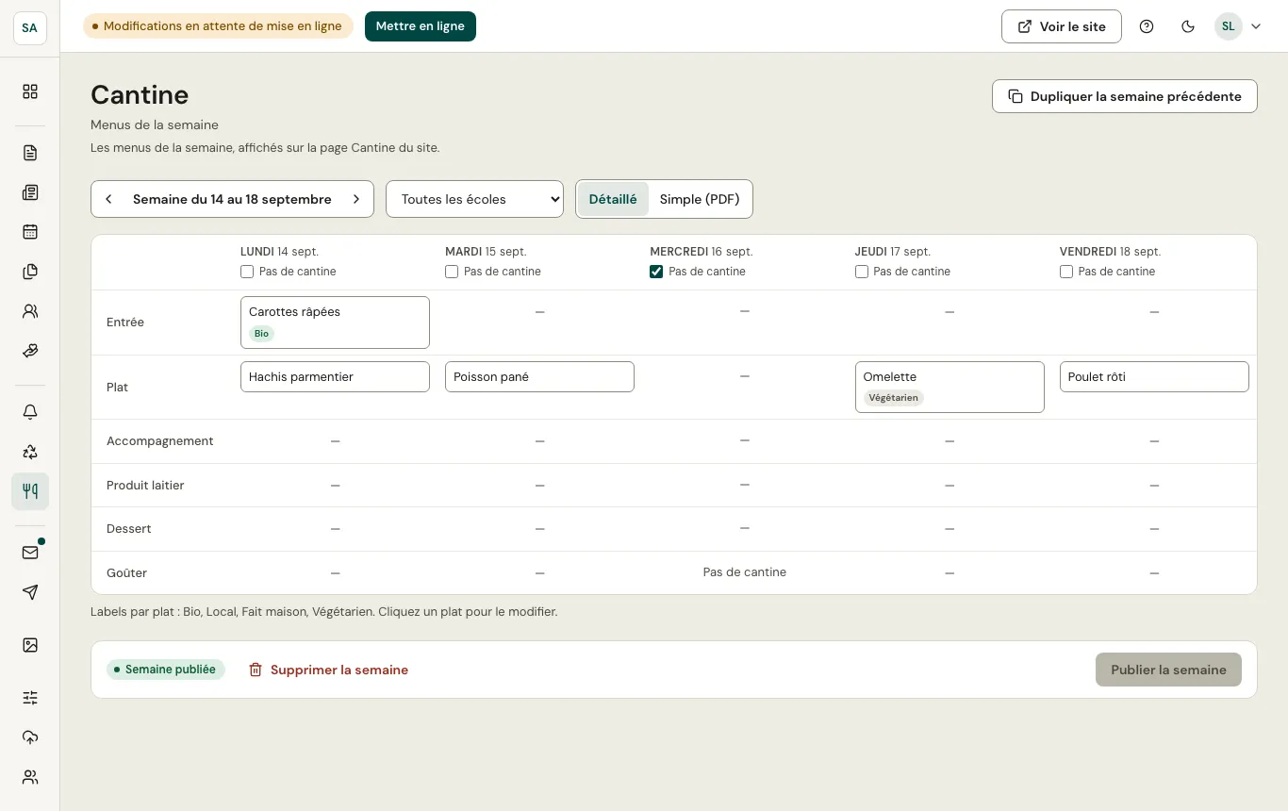Open the dashboard grid icon in sidebar
The height and width of the screenshot is (811, 1288).
click(30, 91)
